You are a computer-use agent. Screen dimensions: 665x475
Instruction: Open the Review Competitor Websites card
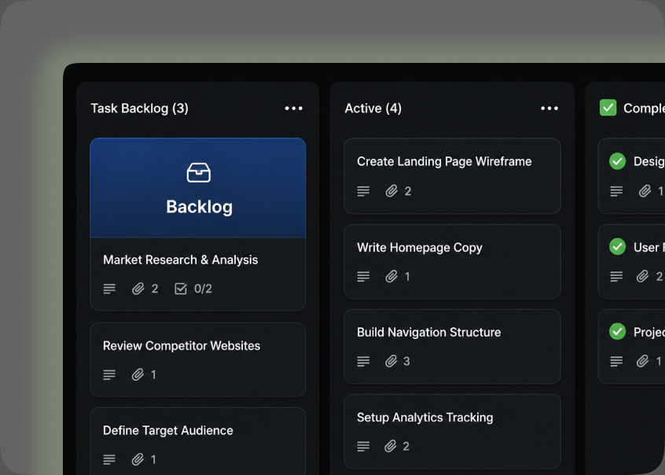(197, 359)
